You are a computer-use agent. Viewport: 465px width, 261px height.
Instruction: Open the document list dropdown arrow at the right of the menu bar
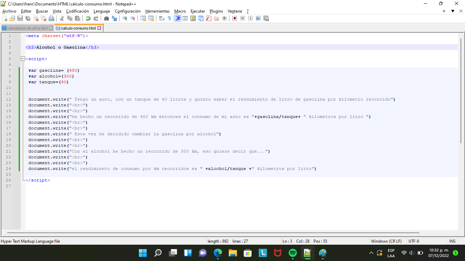(x=453, y=11)
